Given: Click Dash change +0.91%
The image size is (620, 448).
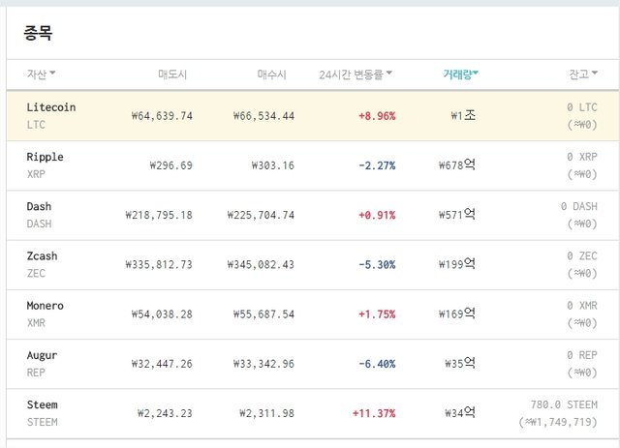Looking at the screenshot, I should pyautogui.click(x=377, y=215).
